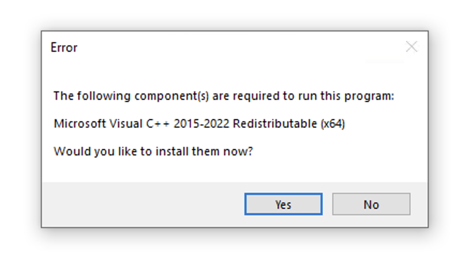Click the "(x64)" architecture text
Image resolution: width=476 pixels, height=263 pixels.
(332, 124)
